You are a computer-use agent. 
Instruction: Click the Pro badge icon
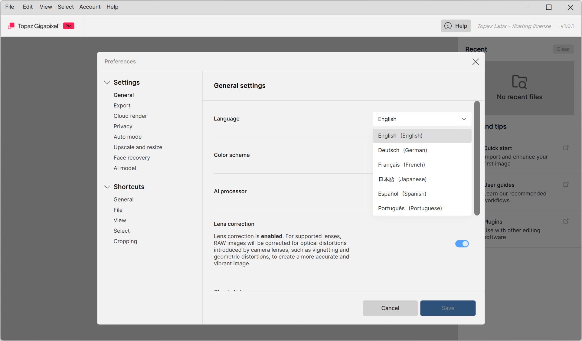pyautogui.click(x=69, y=26)
